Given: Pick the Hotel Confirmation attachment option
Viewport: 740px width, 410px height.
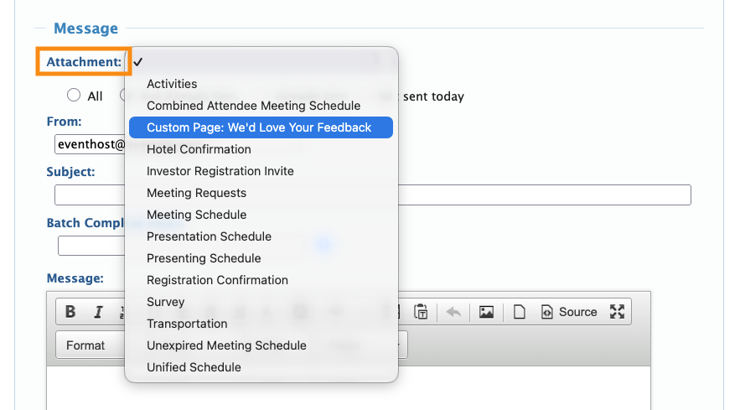Looking at the screenshot, I should [199, 149].
